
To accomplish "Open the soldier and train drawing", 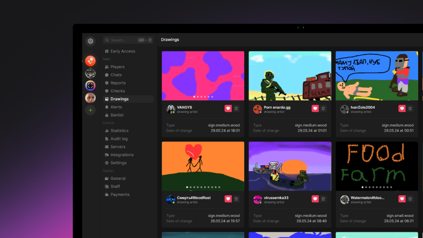I will coord(290,76).
